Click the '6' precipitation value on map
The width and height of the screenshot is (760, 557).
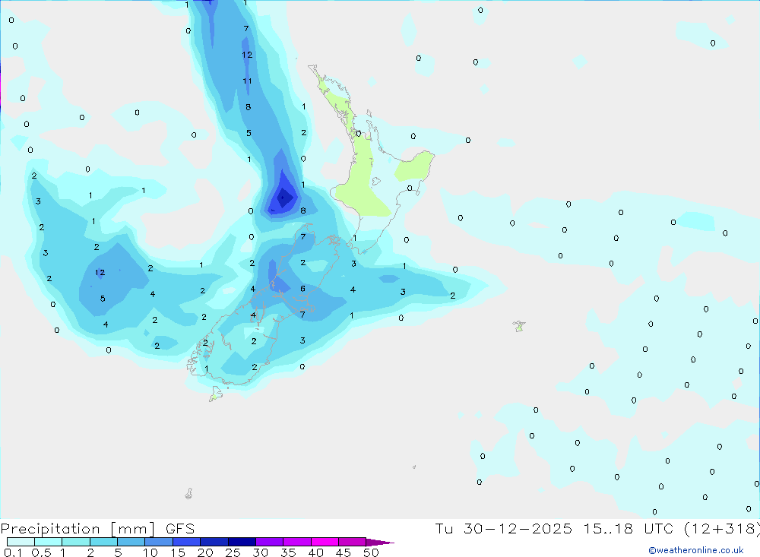(302, 289)
